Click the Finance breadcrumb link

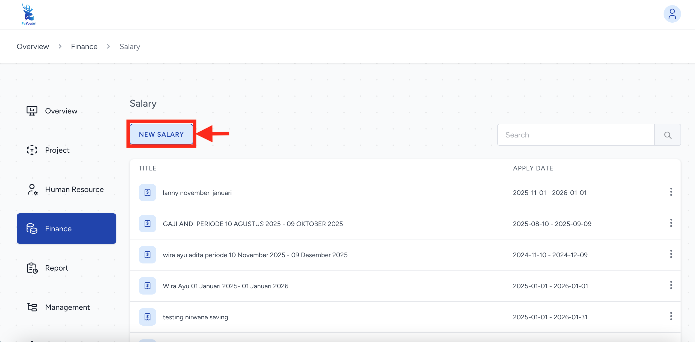[x=84, y=47]
